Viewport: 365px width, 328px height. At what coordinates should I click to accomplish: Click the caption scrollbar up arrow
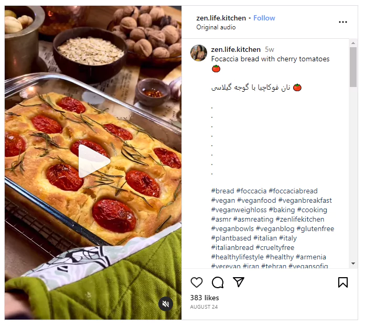353,43
